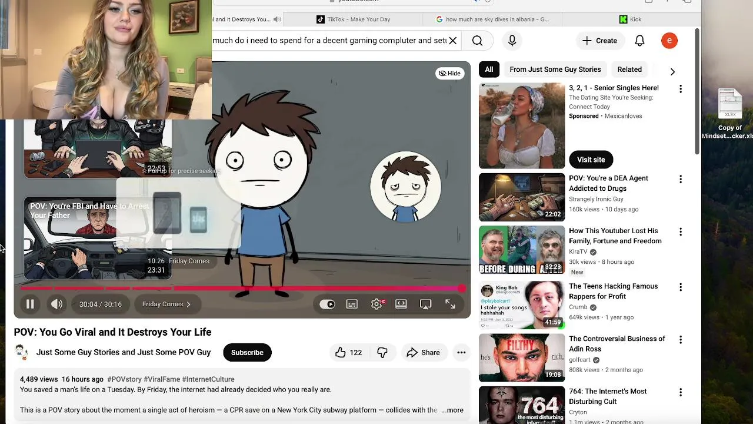Expand the Friday Comes chapter list
753x424 pixels.
[166, 304]
